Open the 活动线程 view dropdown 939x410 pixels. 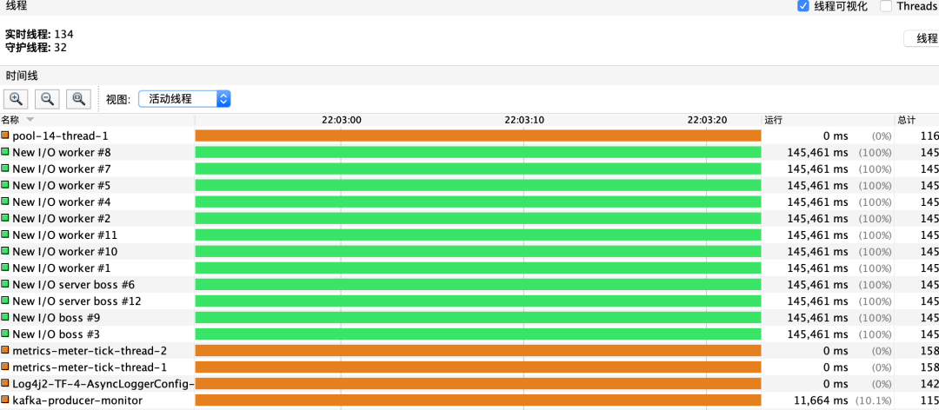[x=184, y=99]
